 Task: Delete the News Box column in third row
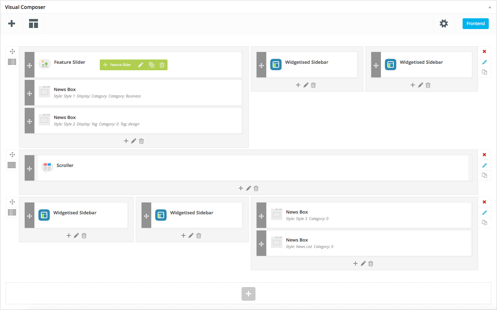[371, 263]
